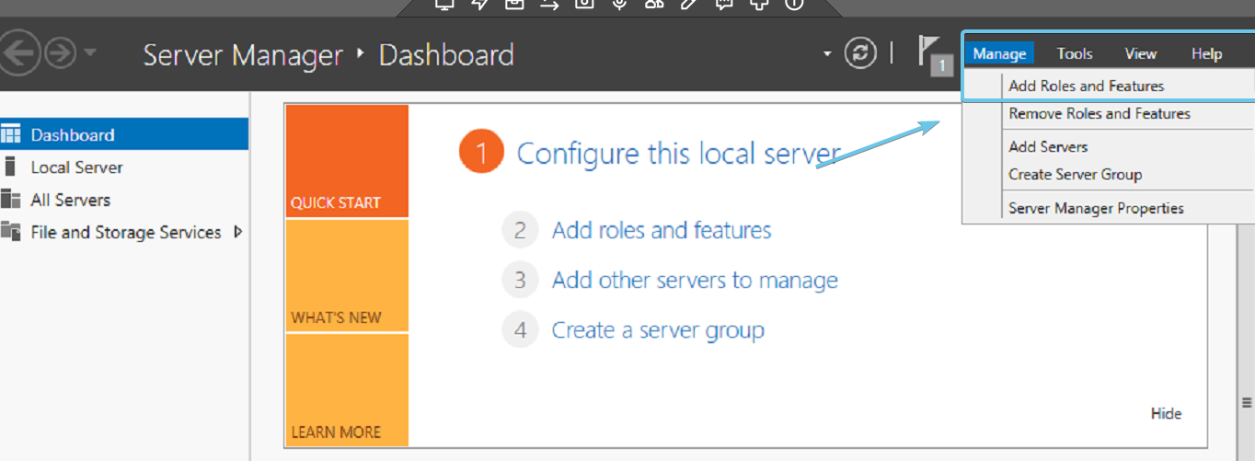1255x461 pixels.
Task: Click the Dashboard grid icon in sidebar
Action: point(11,135)
